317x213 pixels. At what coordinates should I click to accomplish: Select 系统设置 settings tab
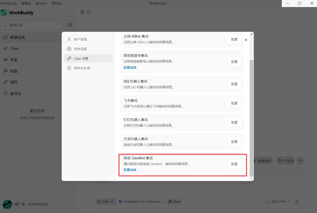[88, 49]
